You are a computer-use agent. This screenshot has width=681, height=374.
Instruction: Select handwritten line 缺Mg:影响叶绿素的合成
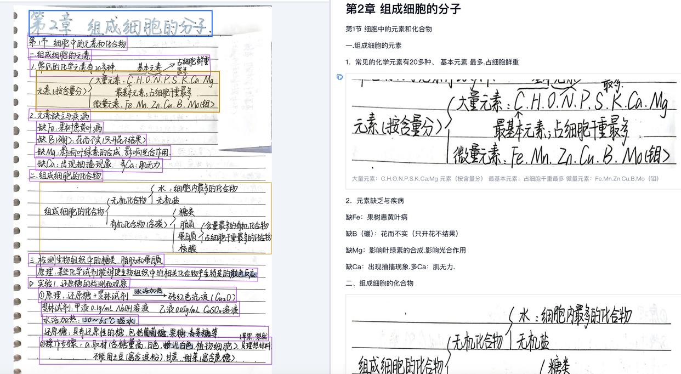(103, 151)
